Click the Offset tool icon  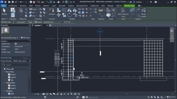[x=64, y=10]
